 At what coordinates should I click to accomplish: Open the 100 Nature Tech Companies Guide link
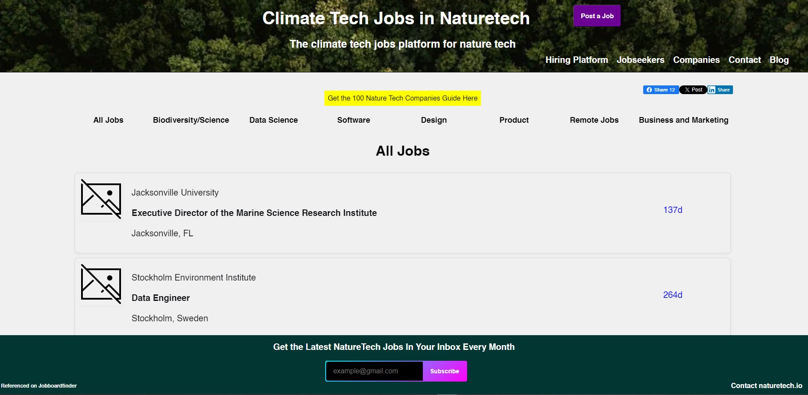point(402,98)
